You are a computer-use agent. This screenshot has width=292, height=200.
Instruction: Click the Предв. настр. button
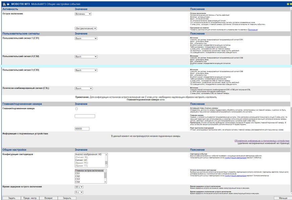30,198
